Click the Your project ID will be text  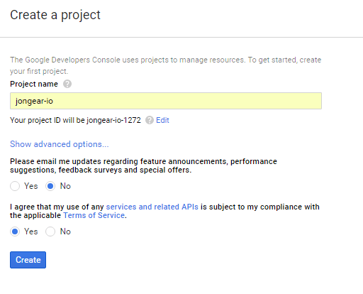pyautogui.click(x=75, y=120)
